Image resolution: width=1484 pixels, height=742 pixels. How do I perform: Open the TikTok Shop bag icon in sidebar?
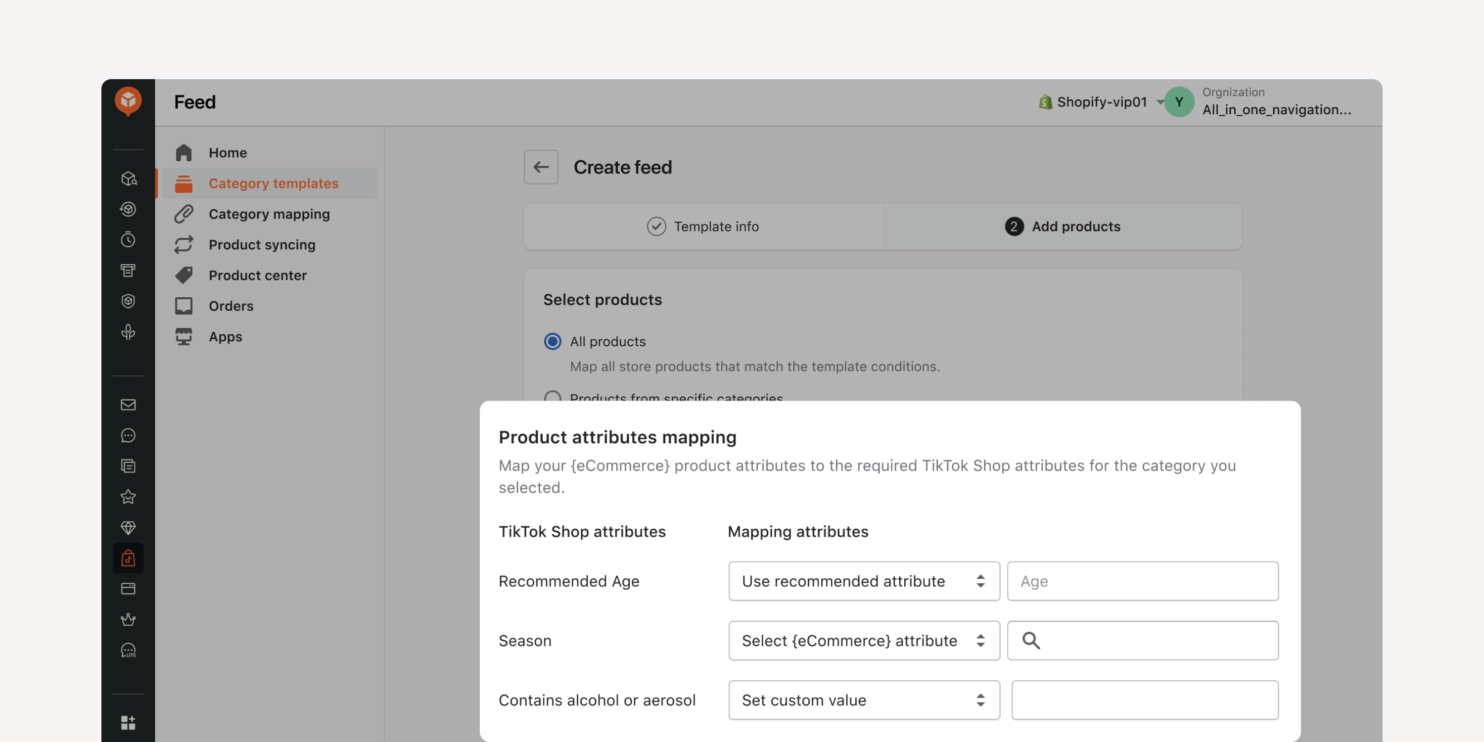pyautogui.click(x=128, y=557)
